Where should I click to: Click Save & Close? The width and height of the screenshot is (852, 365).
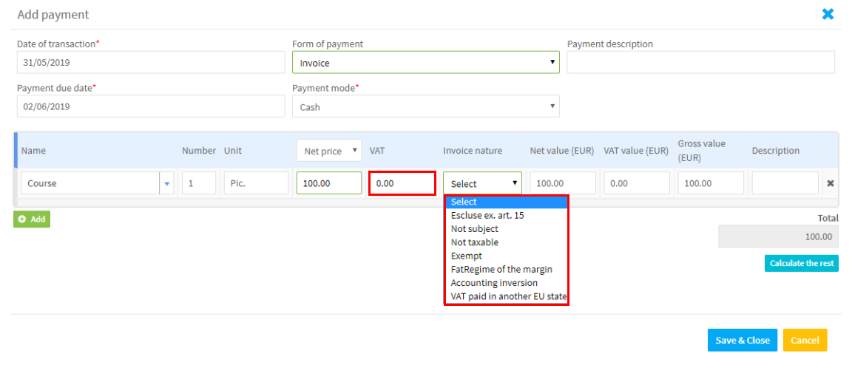tap(742, 340)
